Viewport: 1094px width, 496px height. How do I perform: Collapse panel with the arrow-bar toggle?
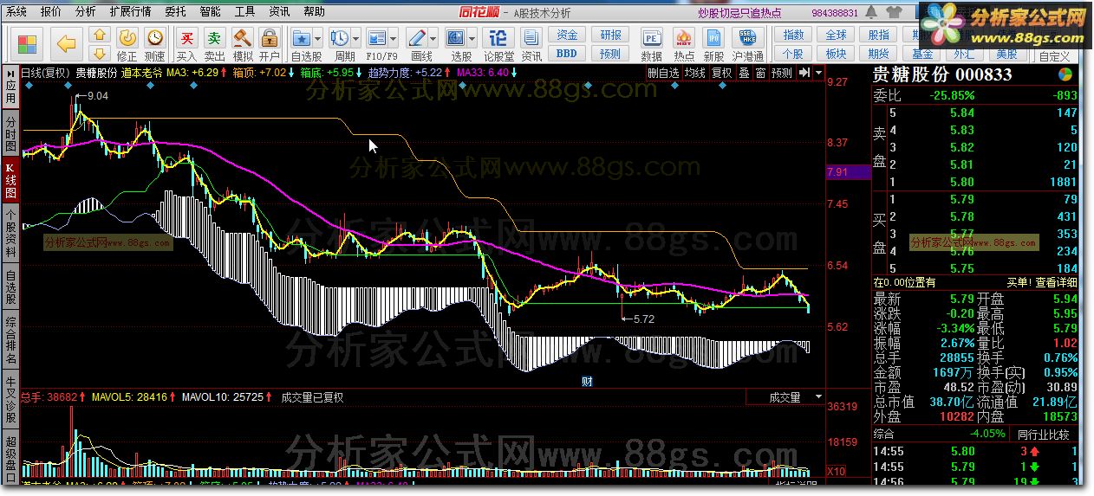(x=804, y=73)
